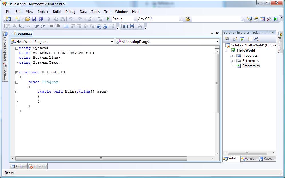Increase line indent with the toolbar icon
The image size is (285, 178).
(x=43, y=27)
